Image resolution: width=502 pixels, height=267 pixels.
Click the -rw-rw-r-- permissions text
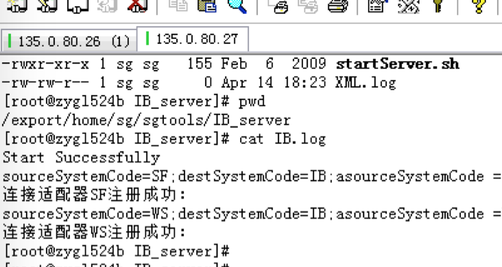[x=45, y=83]
